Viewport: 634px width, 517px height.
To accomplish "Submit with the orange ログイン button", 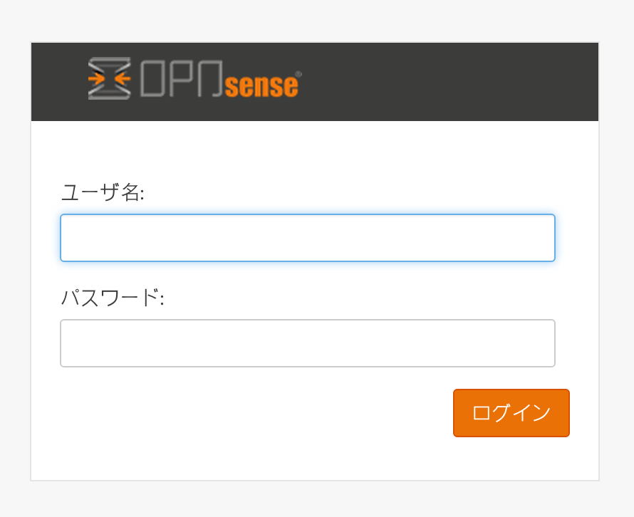I will pyautogui.click(x=511, y=413).
